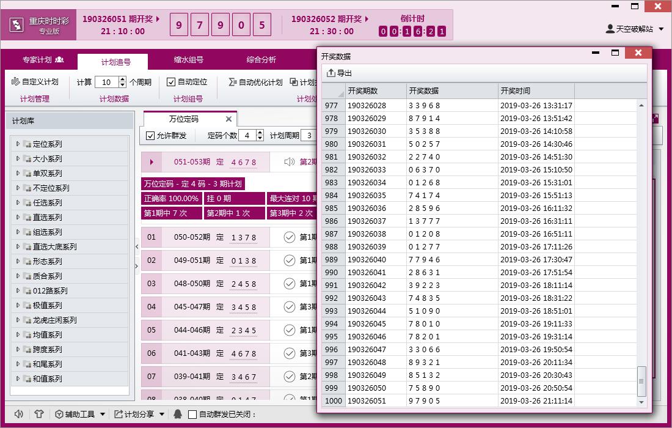
Task: Expand the 任选系列 tree node
Action: (x=18, y=202)
